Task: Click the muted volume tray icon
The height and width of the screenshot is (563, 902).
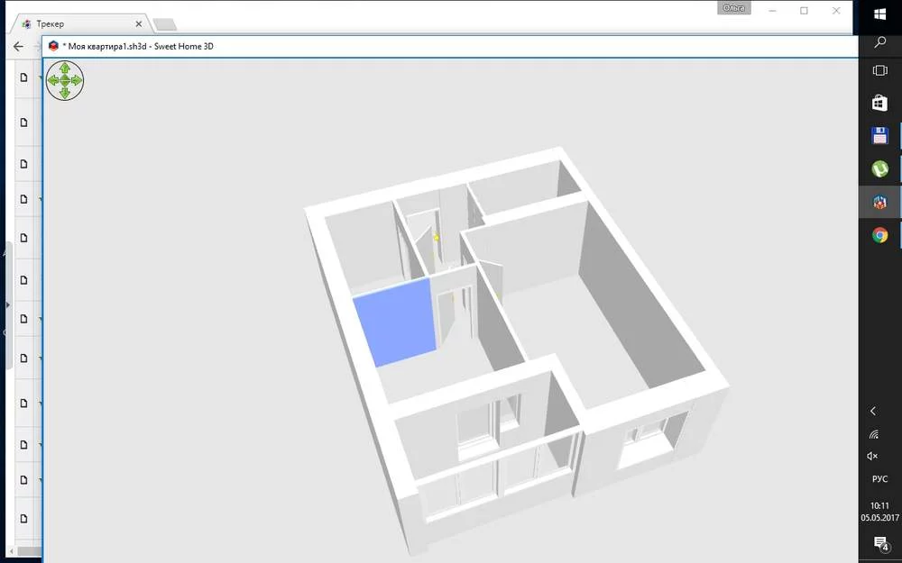Action: [x=872, y=456]
